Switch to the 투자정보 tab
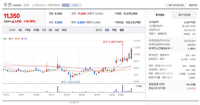 coord(160,15)
